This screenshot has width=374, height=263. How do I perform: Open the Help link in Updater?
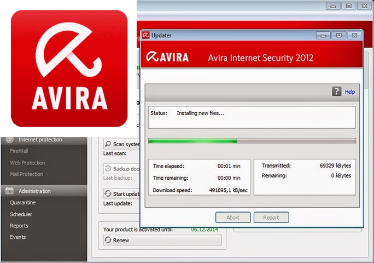[x=350, y=92]
